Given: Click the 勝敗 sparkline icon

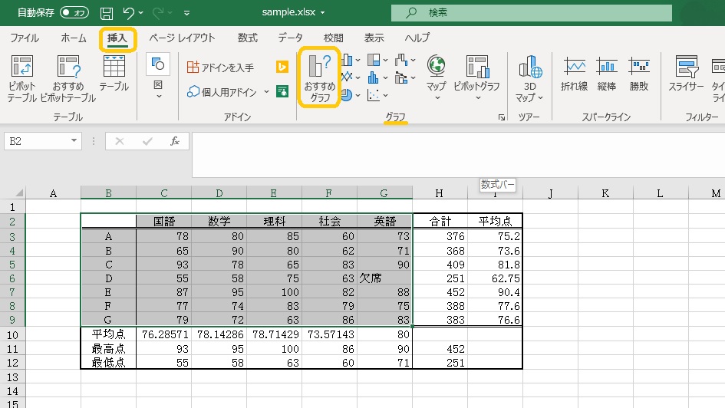Looking at the screenshot, I should point(638,74).
